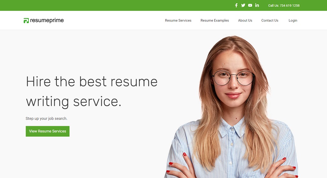Image resolution: width=327 pixels, height=178 pixels.
Task: Tap the Call Us 734 619 1258 number
Action: 284,6
